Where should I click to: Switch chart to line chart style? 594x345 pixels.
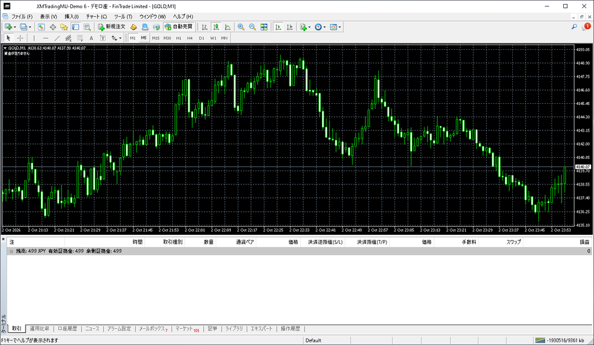tap(227, 27)
